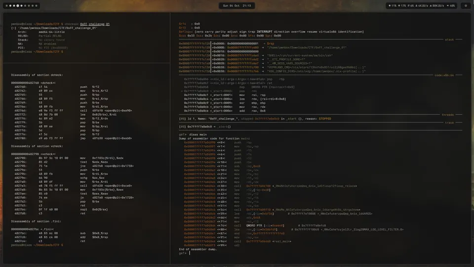The height and width of the screenshot is (267, 474).
Task: Click the $cs segment registers line
Action: 230,36
